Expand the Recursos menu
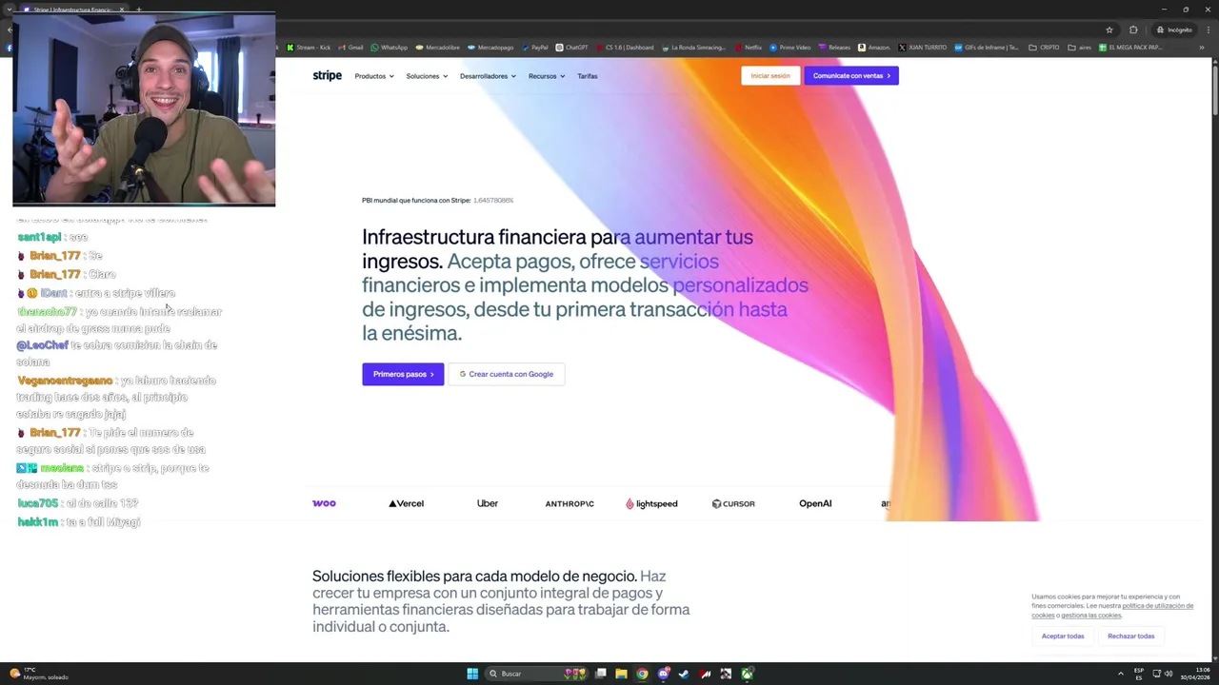This screenshot has width=1219, height=685. [x=547, y=76]
